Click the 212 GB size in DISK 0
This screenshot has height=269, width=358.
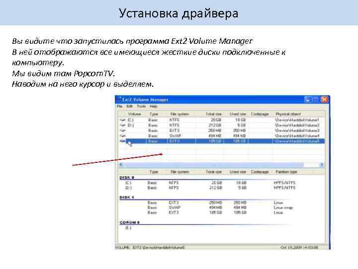[x=215, y=188]
